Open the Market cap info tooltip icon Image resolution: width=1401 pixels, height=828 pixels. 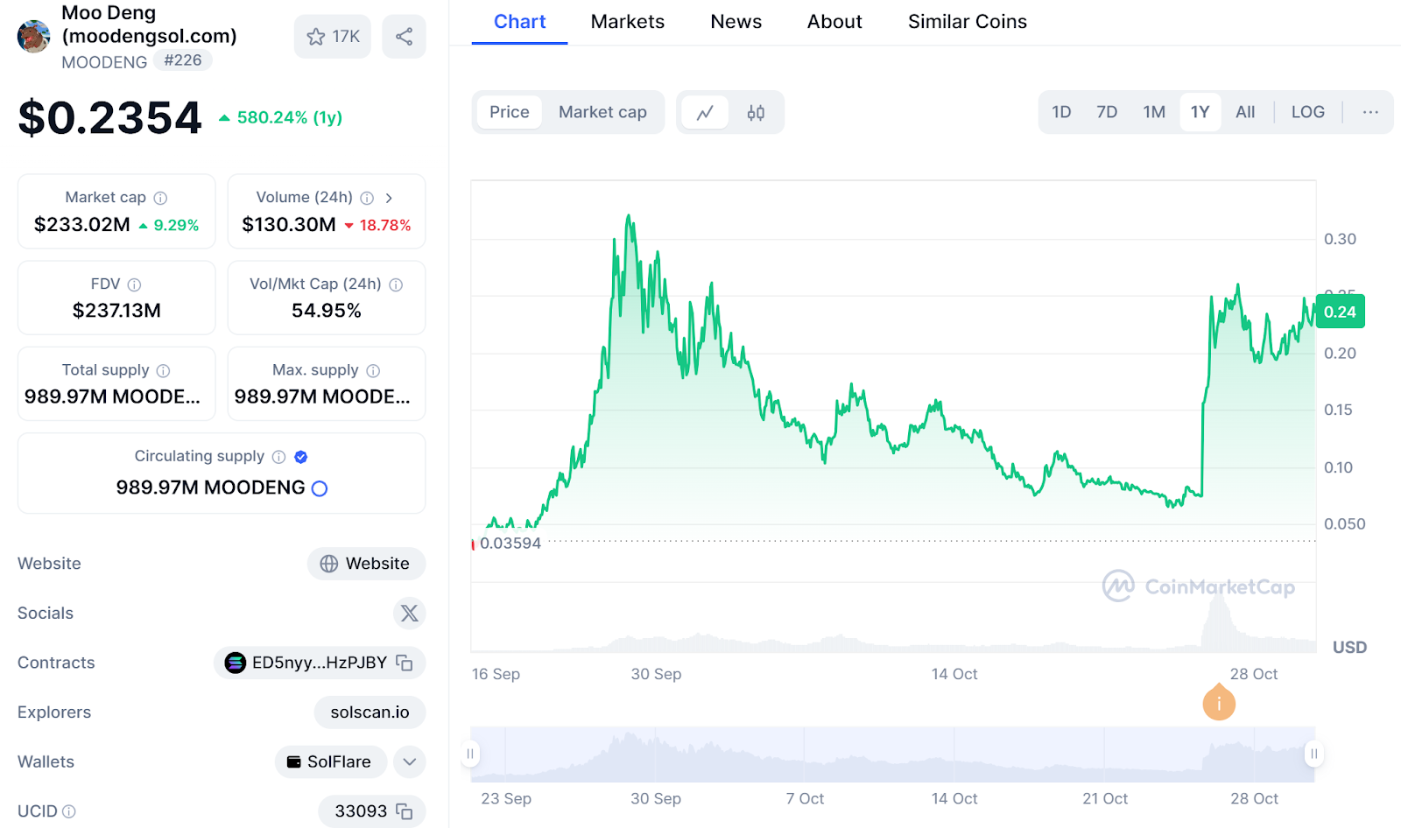[x=160, y=198]
